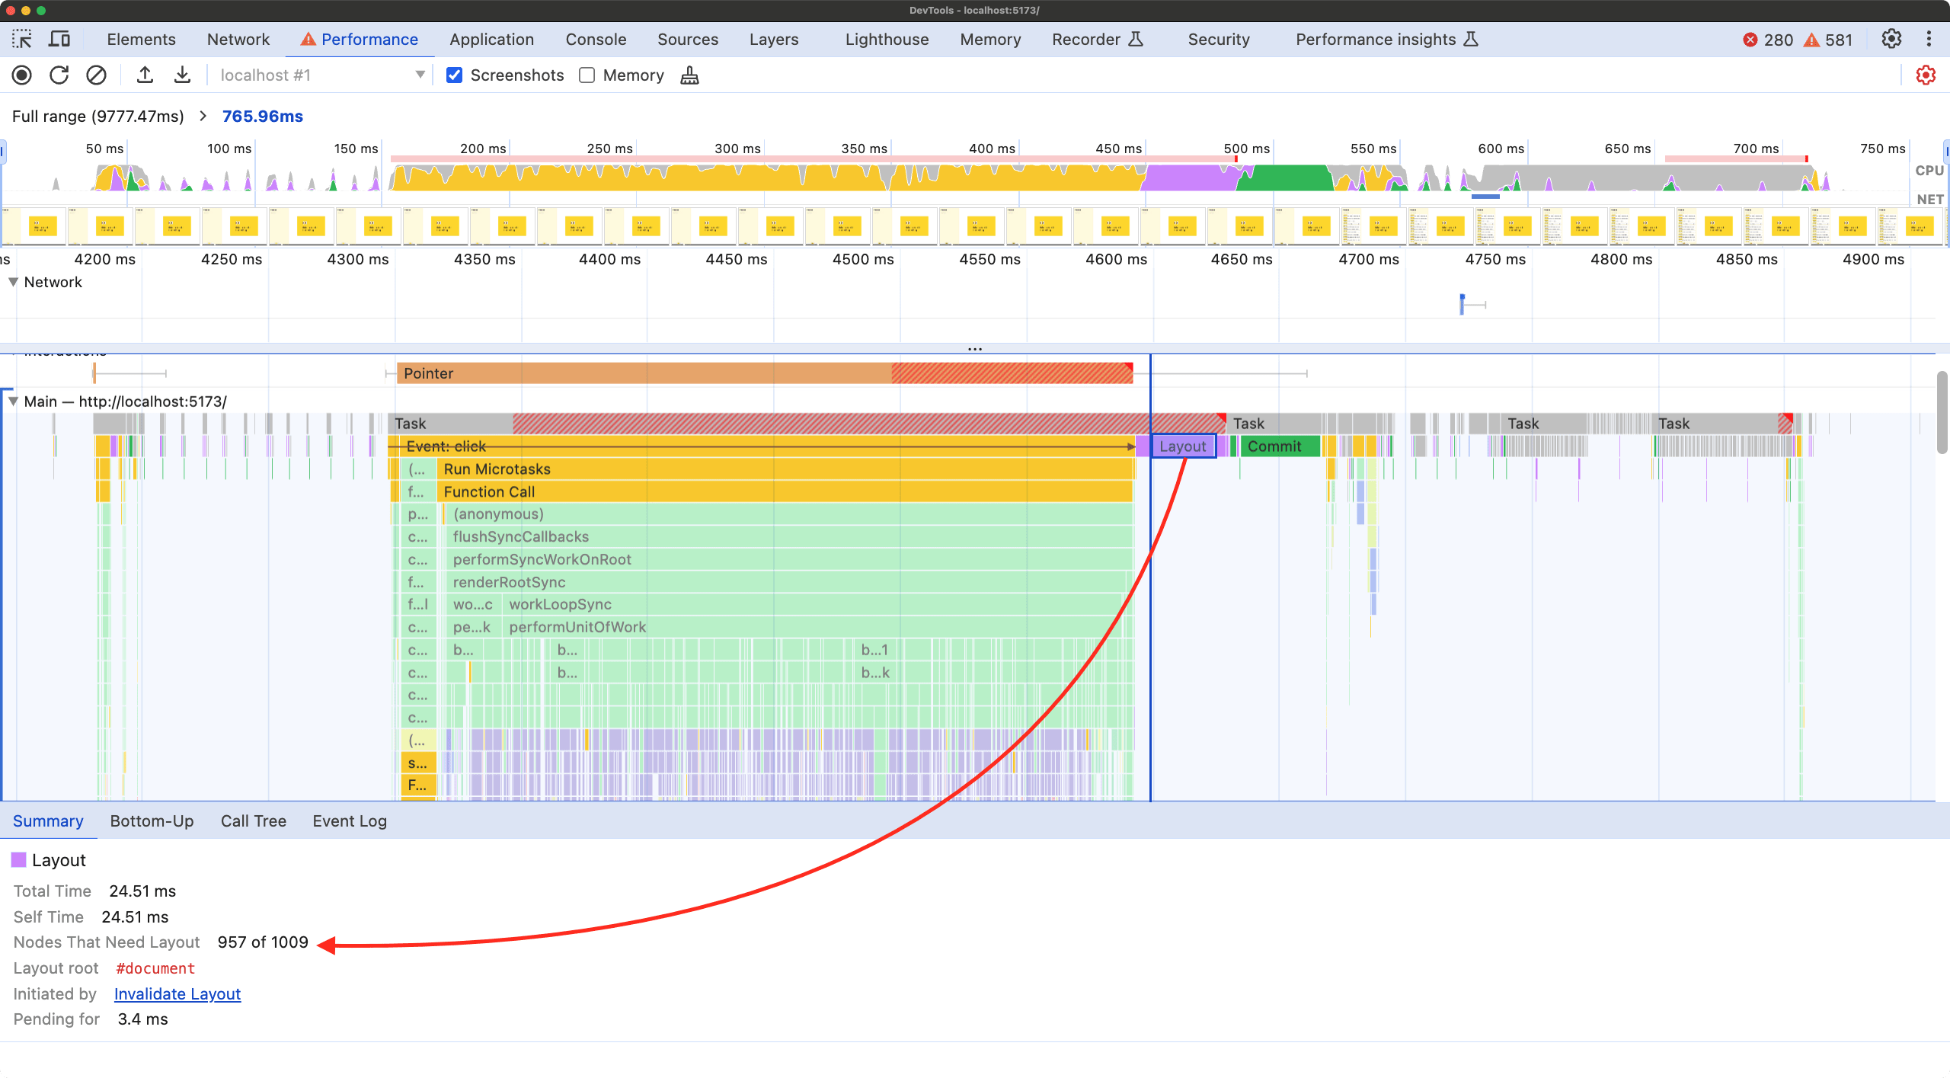Trigger garbage collection icon
This screenshot has width=1950, height=1078.
pos(689,75)
